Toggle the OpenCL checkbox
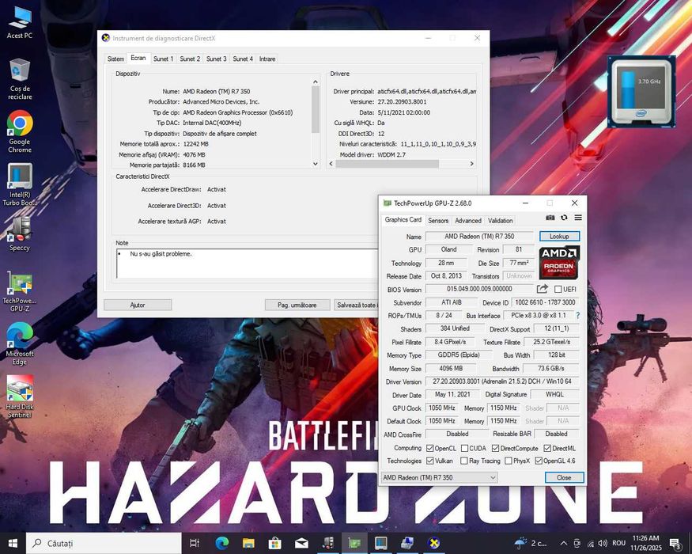 click(430, 448)
